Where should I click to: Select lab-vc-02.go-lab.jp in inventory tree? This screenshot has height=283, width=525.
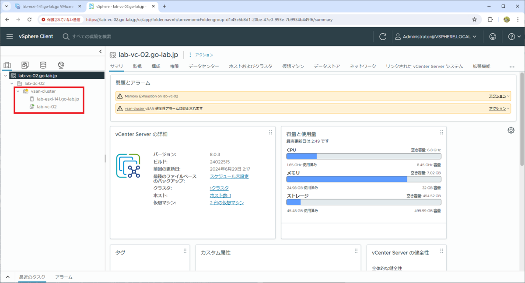click(38, 76)
